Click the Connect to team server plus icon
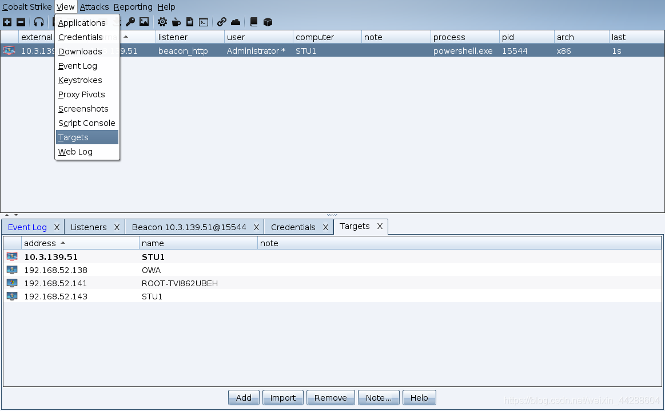Screen dimensions: 665x411 tap(7, 22)
